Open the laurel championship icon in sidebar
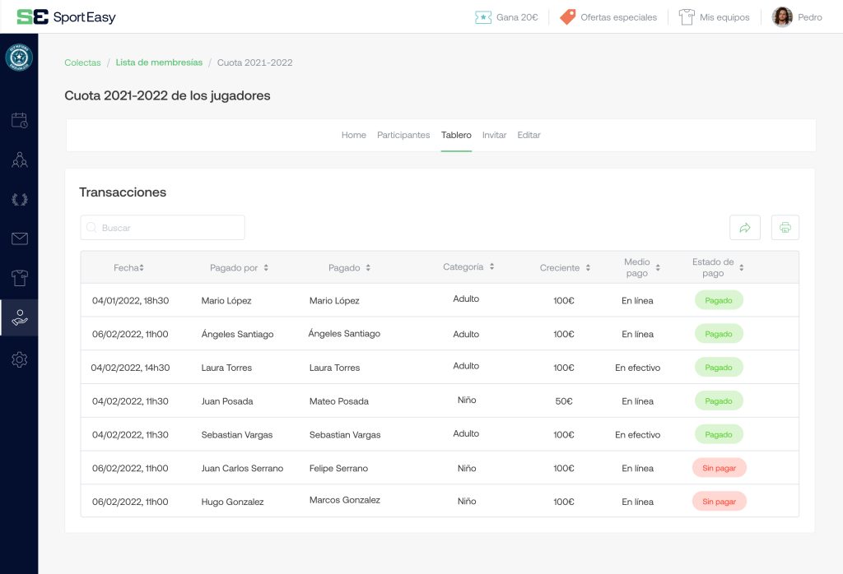 [20, 199]
